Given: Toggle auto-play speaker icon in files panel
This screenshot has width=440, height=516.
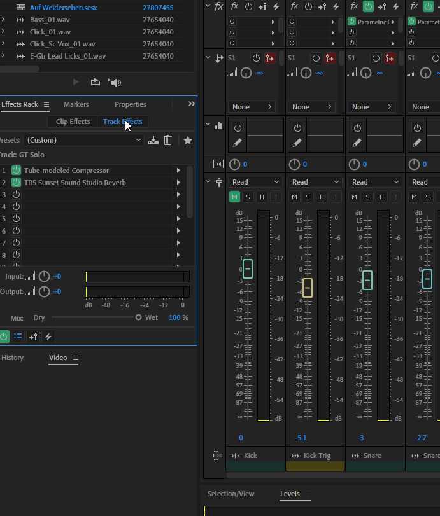Looking at the screenshot, I should pos(115,82).
